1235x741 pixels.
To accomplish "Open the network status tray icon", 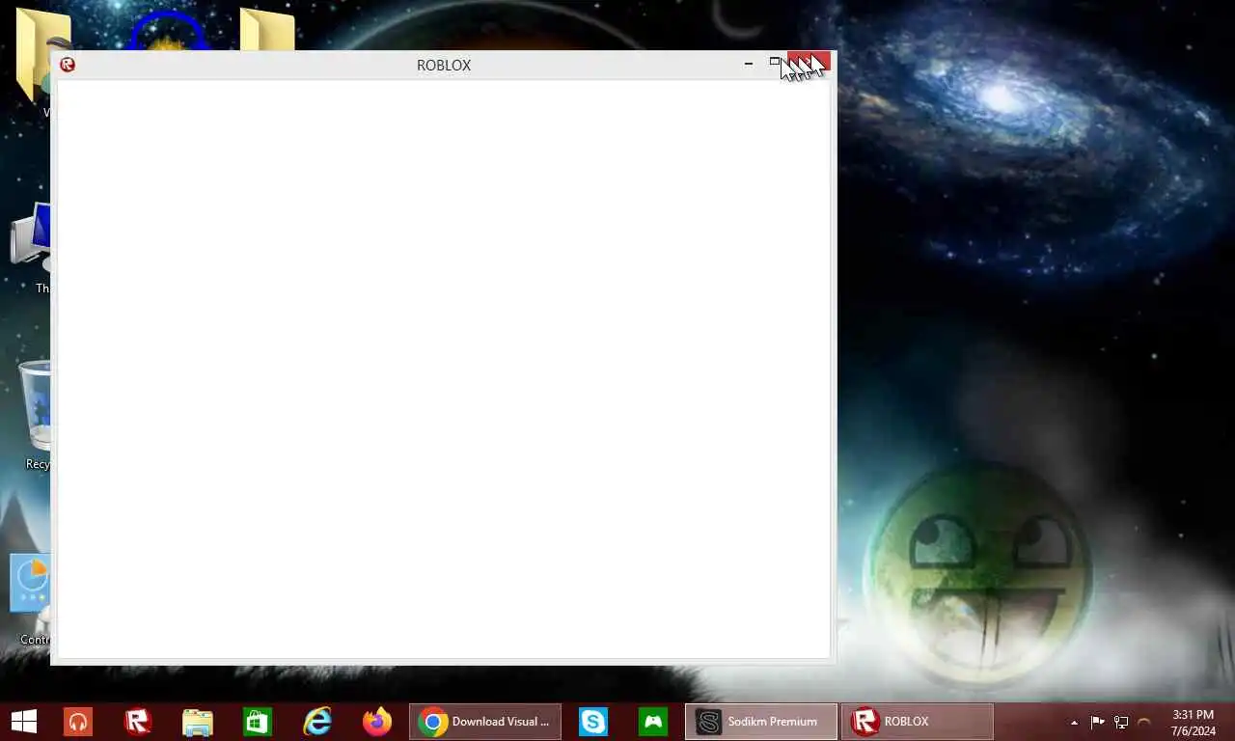I will 1121,722.
